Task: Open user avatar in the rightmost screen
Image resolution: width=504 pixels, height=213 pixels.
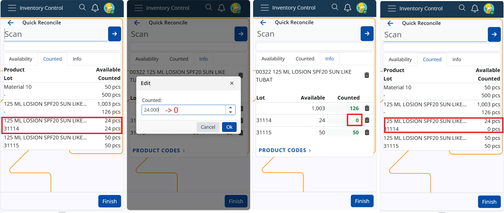Action: coord(489,8)
